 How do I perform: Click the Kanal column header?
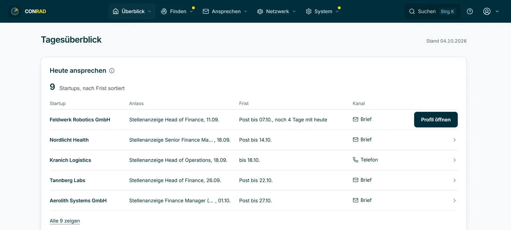359,103
